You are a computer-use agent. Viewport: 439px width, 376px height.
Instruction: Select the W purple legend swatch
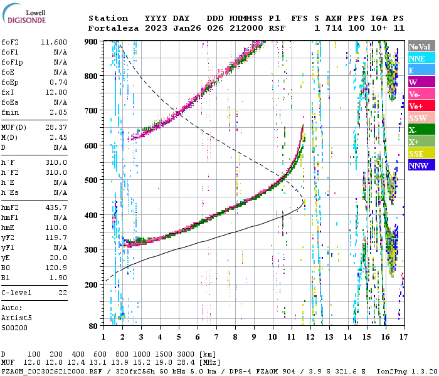tap(421, 82)
